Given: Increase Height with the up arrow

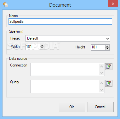Looking at the screenshot, I should pos(107,46).
